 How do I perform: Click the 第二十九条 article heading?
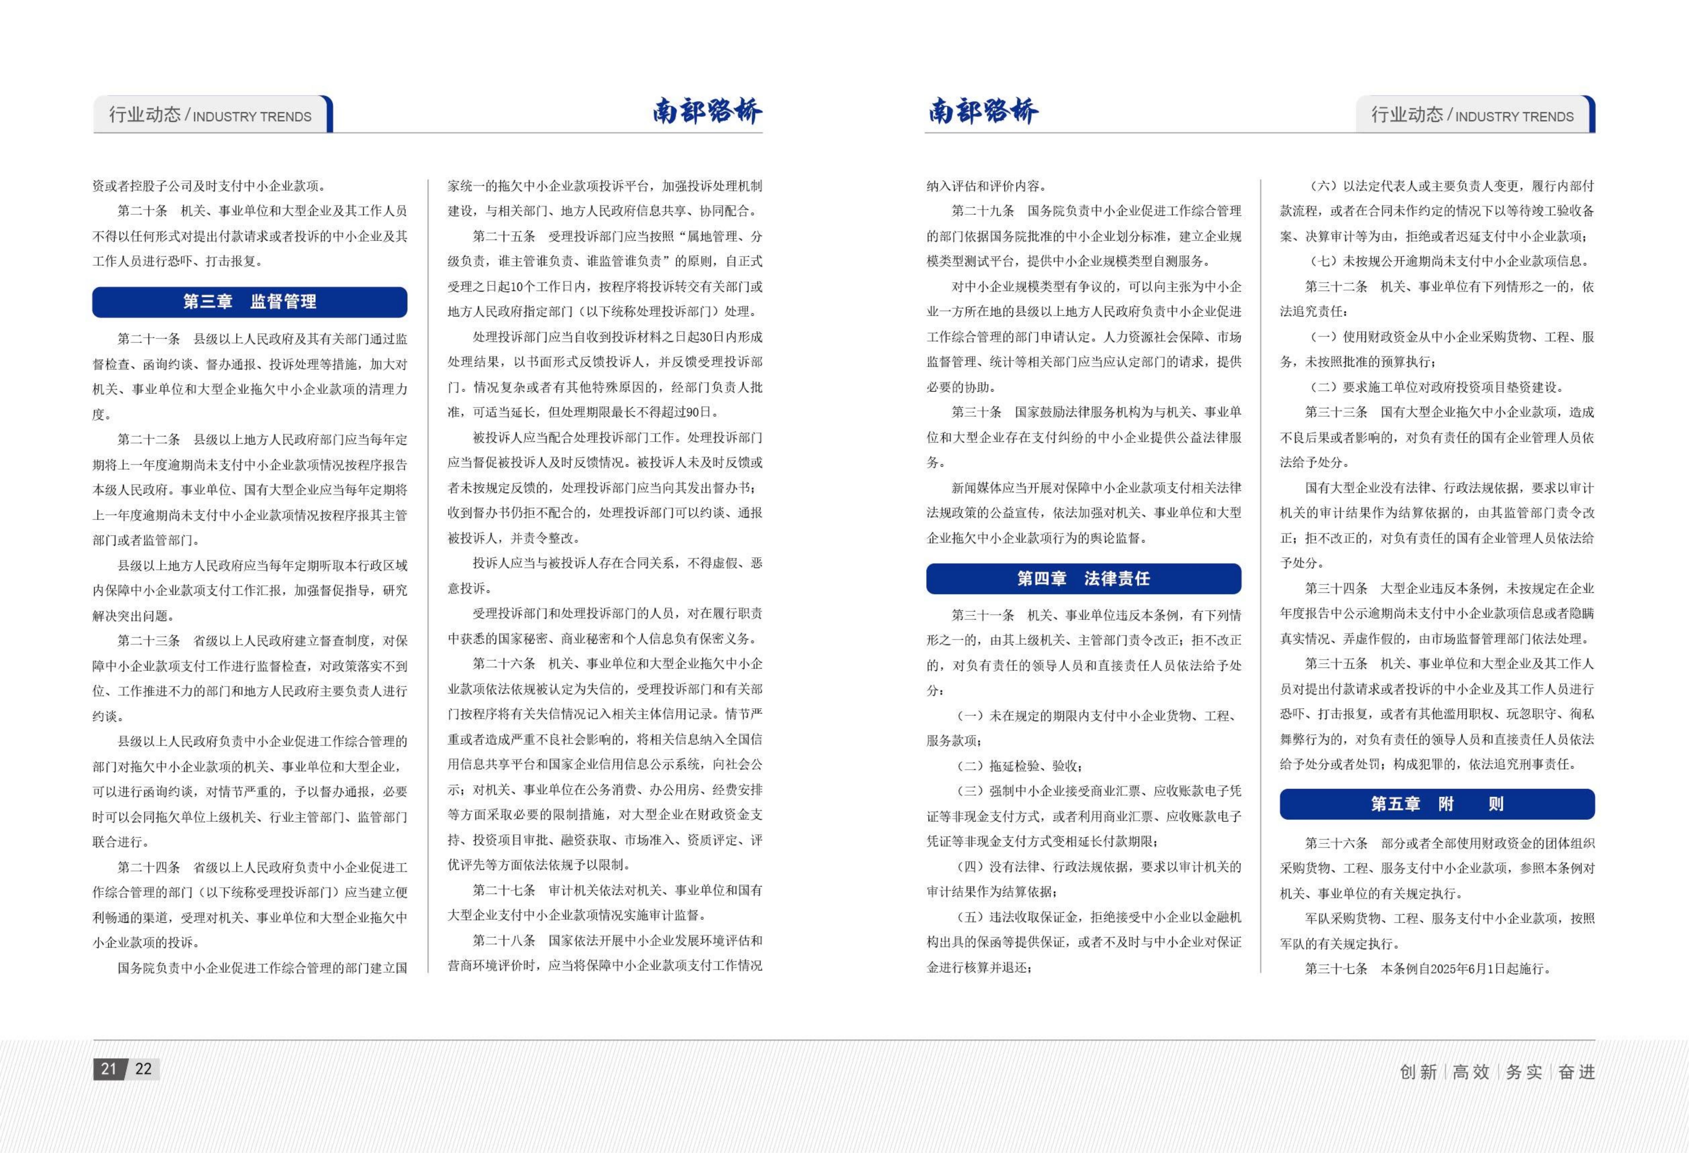pos(983,211)
